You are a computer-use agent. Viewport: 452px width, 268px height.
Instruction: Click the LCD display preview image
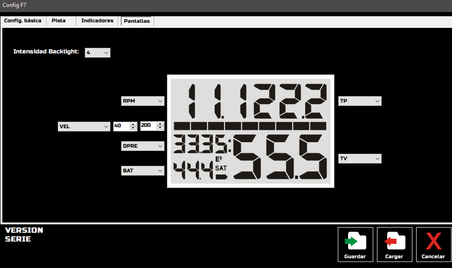pos(251,131)
